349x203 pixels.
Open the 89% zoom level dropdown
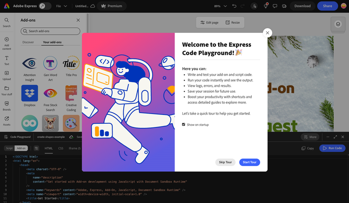click(x=220, y=6)
